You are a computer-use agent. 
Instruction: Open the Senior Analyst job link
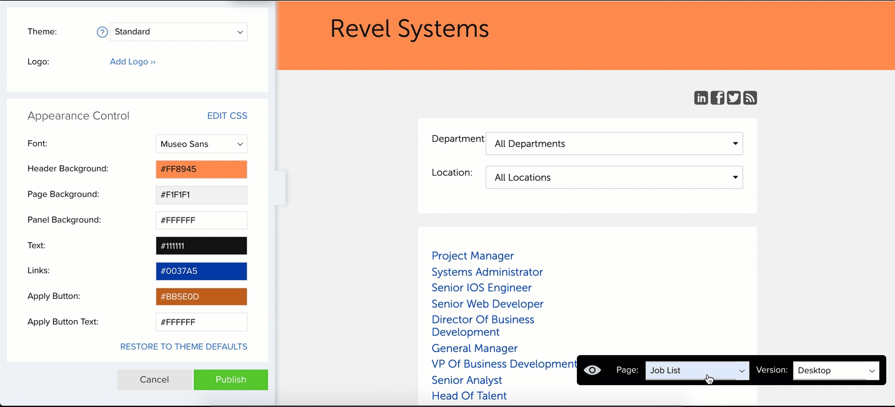(x=467, y=380)
